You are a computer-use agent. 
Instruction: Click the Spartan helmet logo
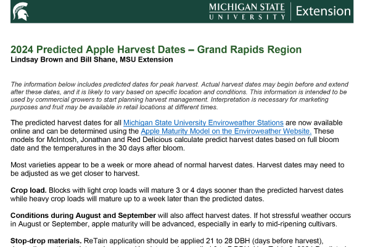21,12
